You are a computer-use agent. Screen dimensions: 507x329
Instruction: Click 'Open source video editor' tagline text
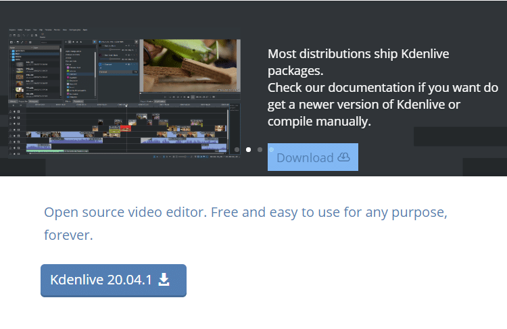[246, 224]
